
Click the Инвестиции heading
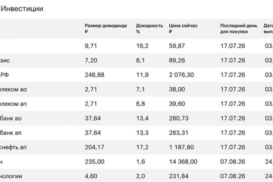[x=22, y=8]
